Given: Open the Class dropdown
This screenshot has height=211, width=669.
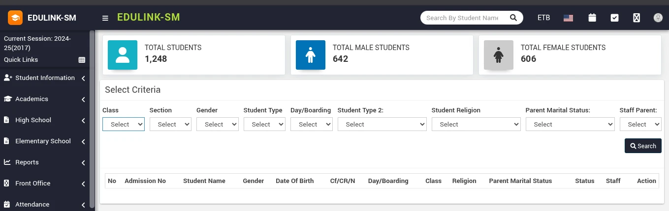Looking at the screenshot, I should click(x=124, y=124).
